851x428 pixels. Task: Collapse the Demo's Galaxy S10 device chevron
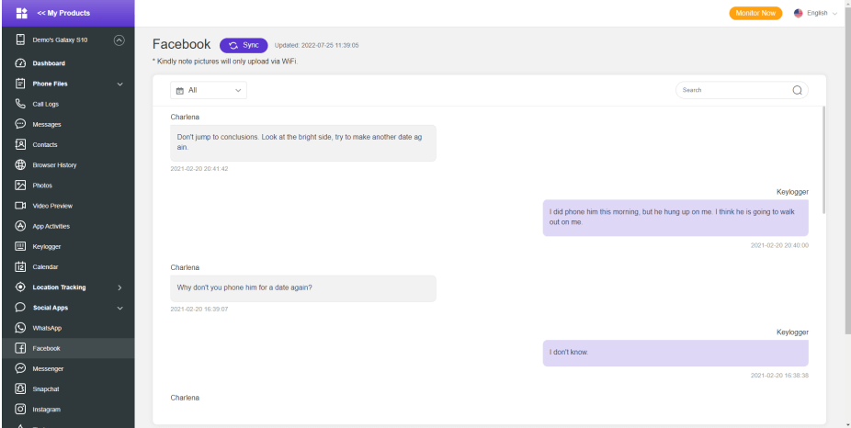point(119,39)
